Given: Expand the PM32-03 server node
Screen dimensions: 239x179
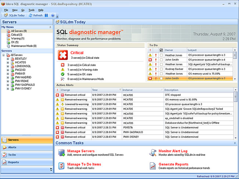Looking at the screenshot, I should click(x=8, y=70).
